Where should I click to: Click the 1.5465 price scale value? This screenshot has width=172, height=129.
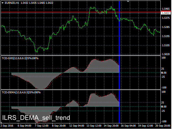pos(165,9)
